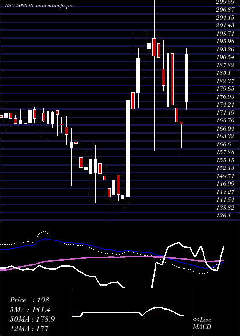This screenshot has width=240, height=336.
Task: Click the 149.71 price axis label
Action: pos(226,176)
